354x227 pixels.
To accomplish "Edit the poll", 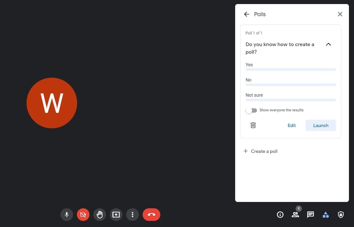I will (x=292, y=125).
